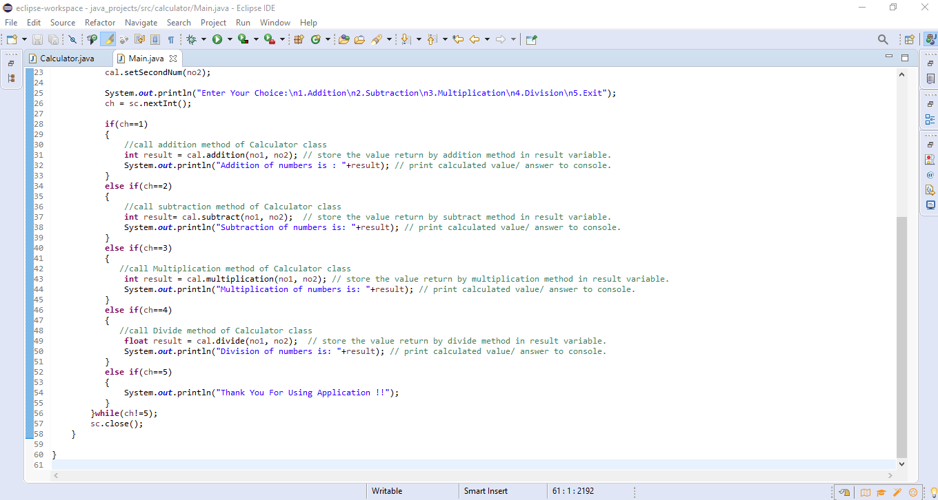Viewport: 938px width, 500px height.
Task: Toggle the Mark Occurrences highlighter
Action: click(x=108, y=39)
